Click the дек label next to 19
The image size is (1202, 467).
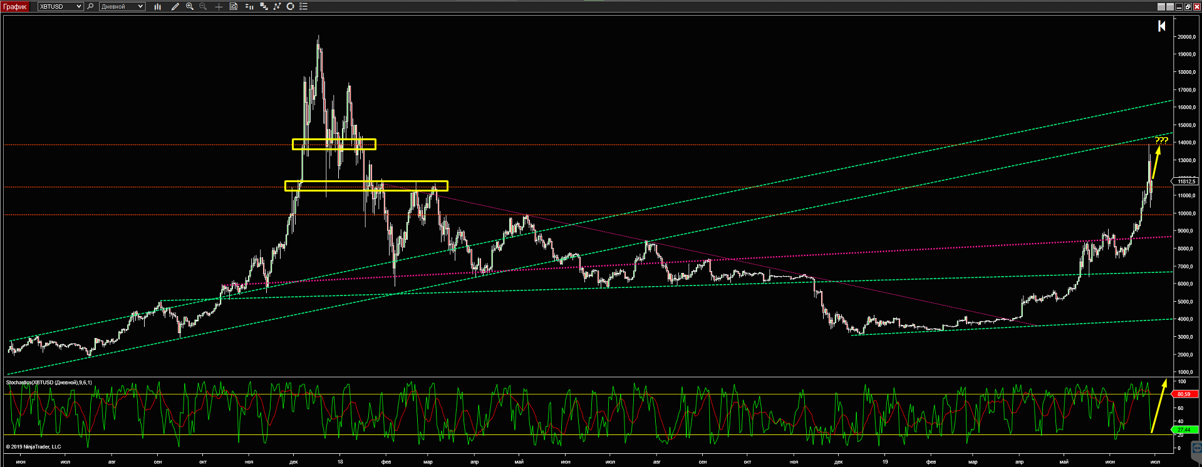[839, 462]
